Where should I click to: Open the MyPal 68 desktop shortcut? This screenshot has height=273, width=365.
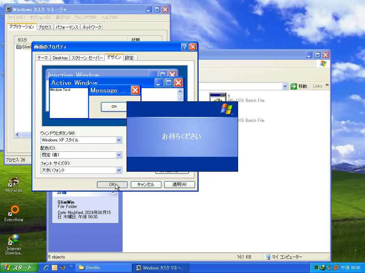(x=14, y=184)
